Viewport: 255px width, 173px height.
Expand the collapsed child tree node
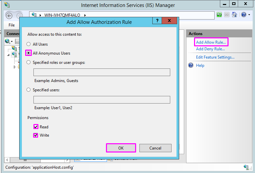point(15,67)
